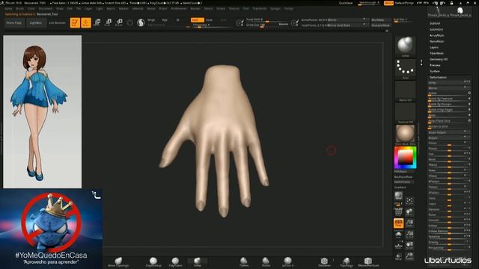Toggle the Zsub mode
Image resolution: width=479 pixels, height=269 pixels.
tap(210, 20)
